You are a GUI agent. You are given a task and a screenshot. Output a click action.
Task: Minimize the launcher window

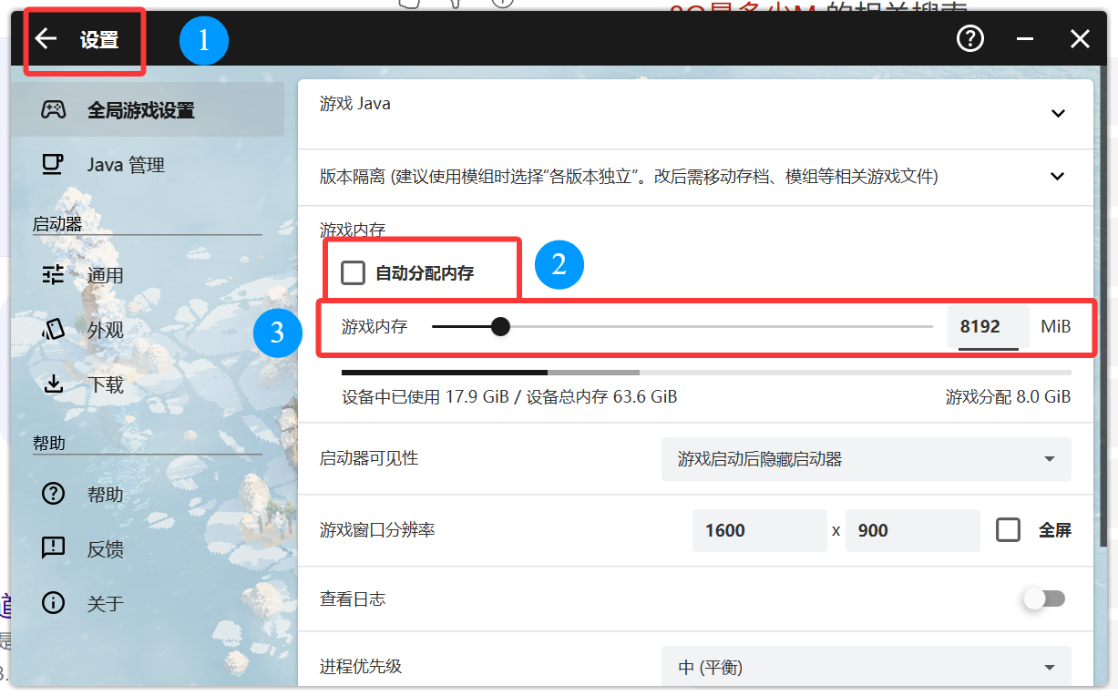pyautogui.click(x=1025, y=39)
